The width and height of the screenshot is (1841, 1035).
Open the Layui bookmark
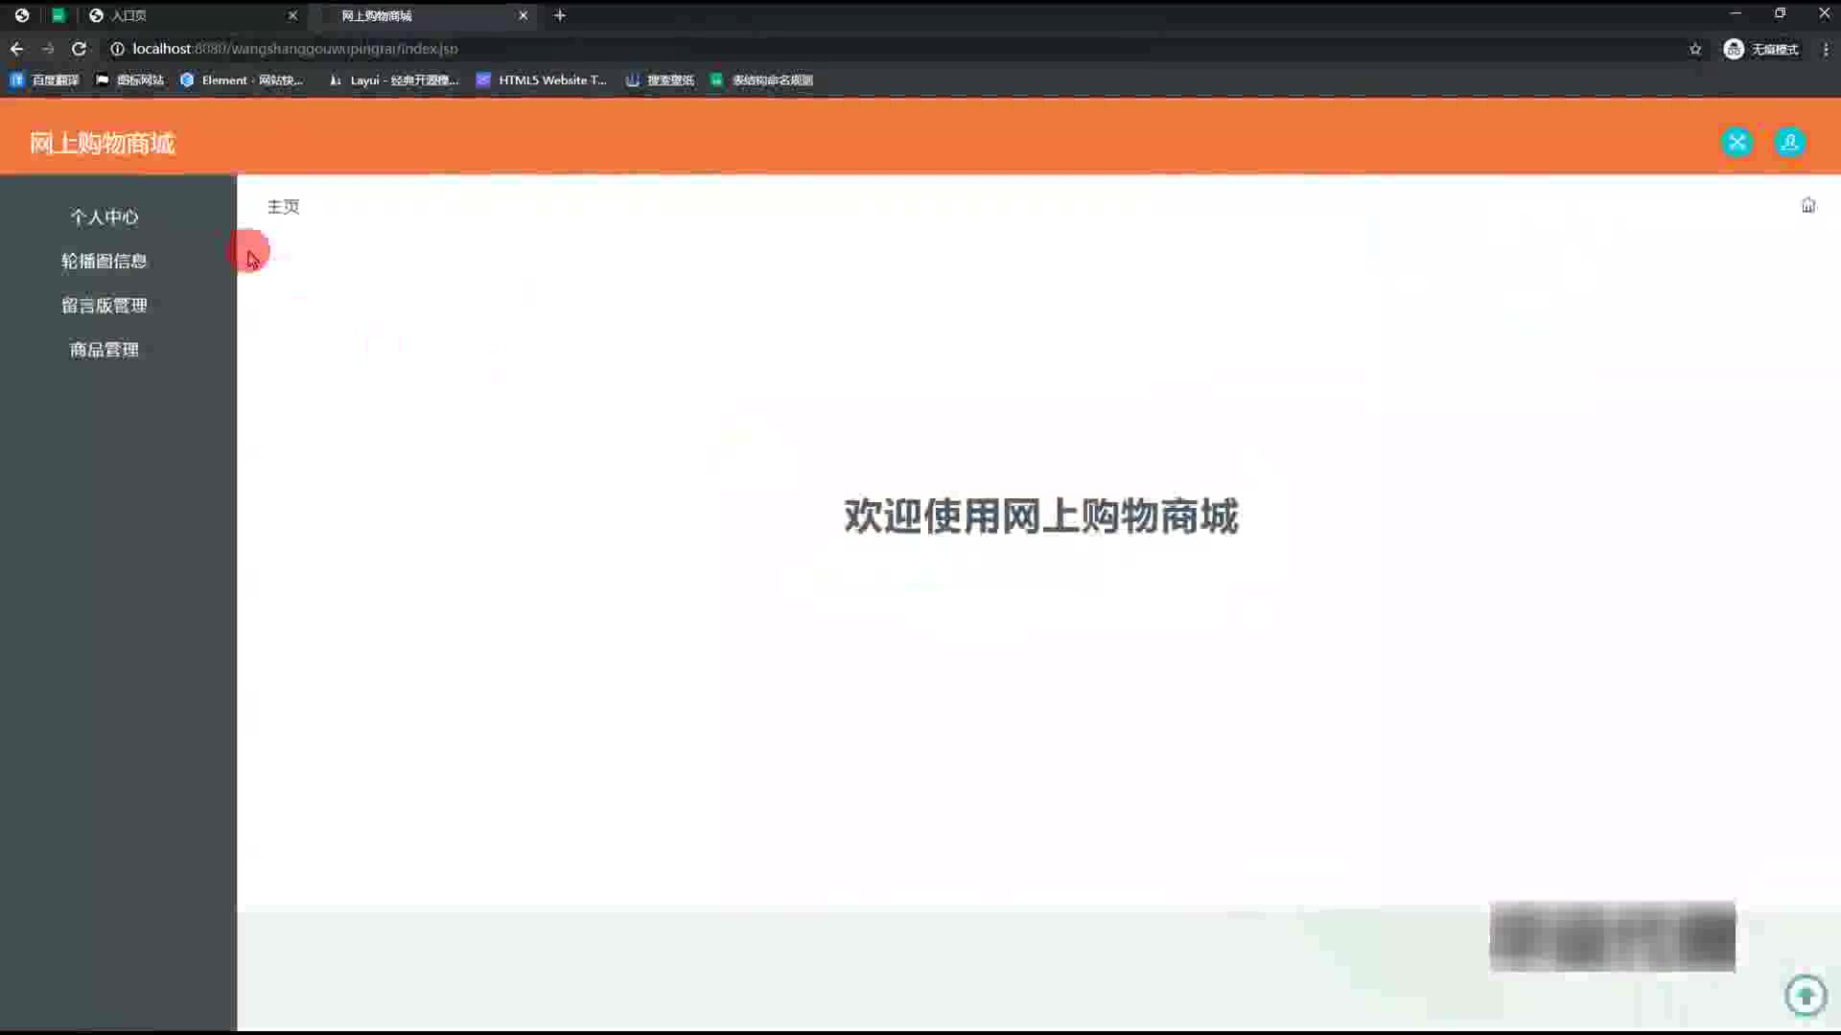click(x=394, y=80)
